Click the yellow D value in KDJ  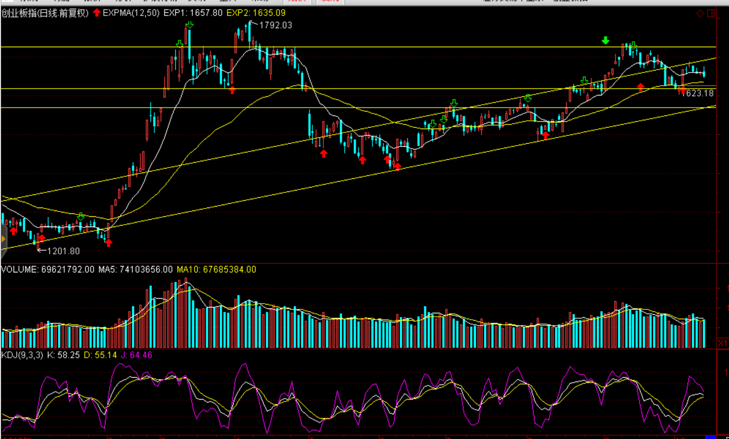[x=100, y=355]
